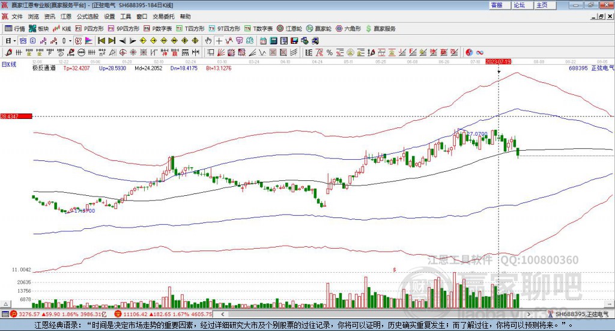Open the 工具 menu
This screenshot has width=615, height=331.
(126, 16)
